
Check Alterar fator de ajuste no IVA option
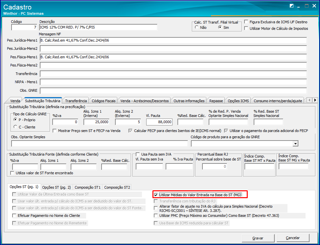(x=156, y=208)
